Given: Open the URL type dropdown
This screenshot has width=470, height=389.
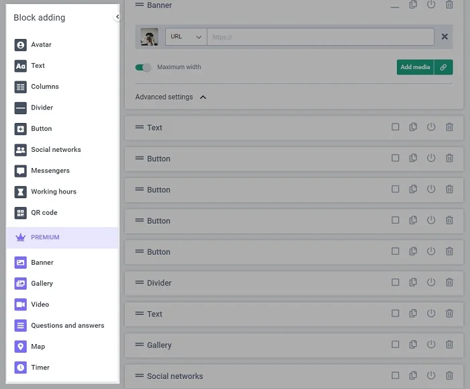Looking at the screenshot, I should pyautogui.click(x=186, y=37).
